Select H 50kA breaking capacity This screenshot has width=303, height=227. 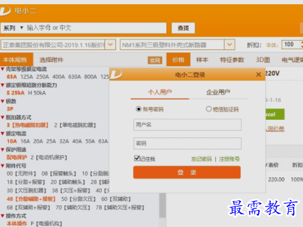tap(37, 93)
